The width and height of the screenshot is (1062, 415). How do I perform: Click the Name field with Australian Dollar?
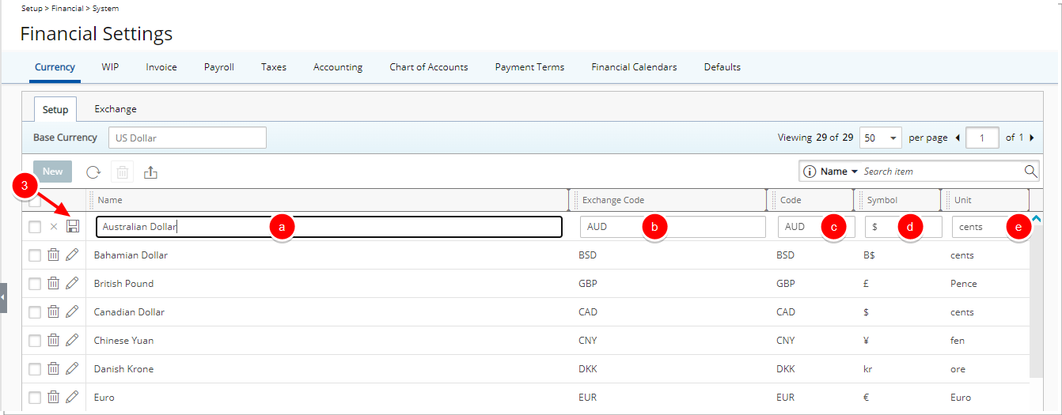pyautogui.click(x=329, y=227)
